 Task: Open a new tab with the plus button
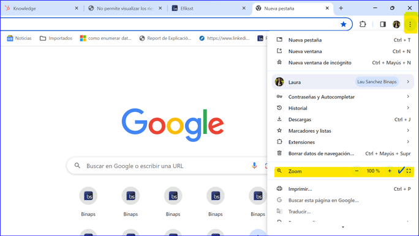tap(341, 9)
